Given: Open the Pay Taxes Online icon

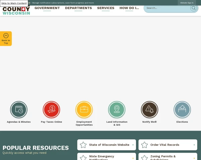Looking at the screenshot, I should point(51,109).
